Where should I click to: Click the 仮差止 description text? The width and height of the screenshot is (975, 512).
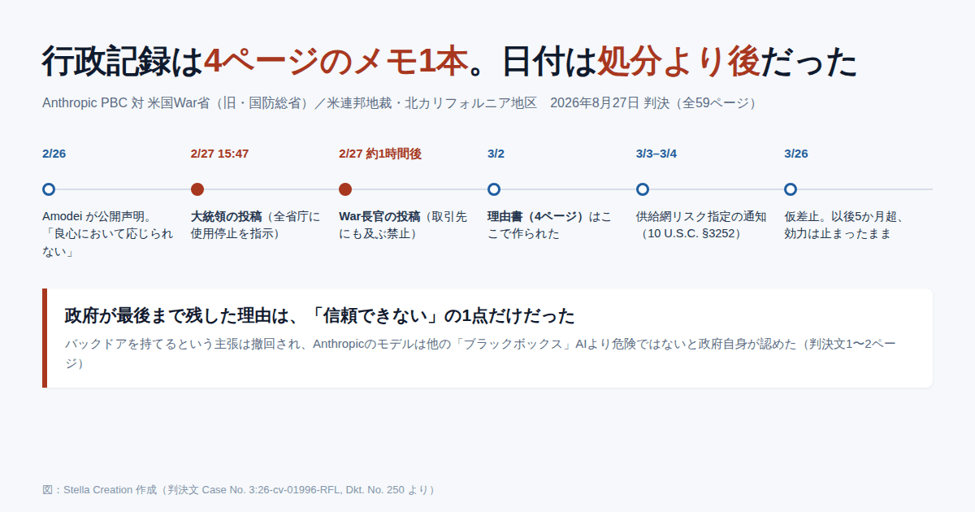[845, 225]
